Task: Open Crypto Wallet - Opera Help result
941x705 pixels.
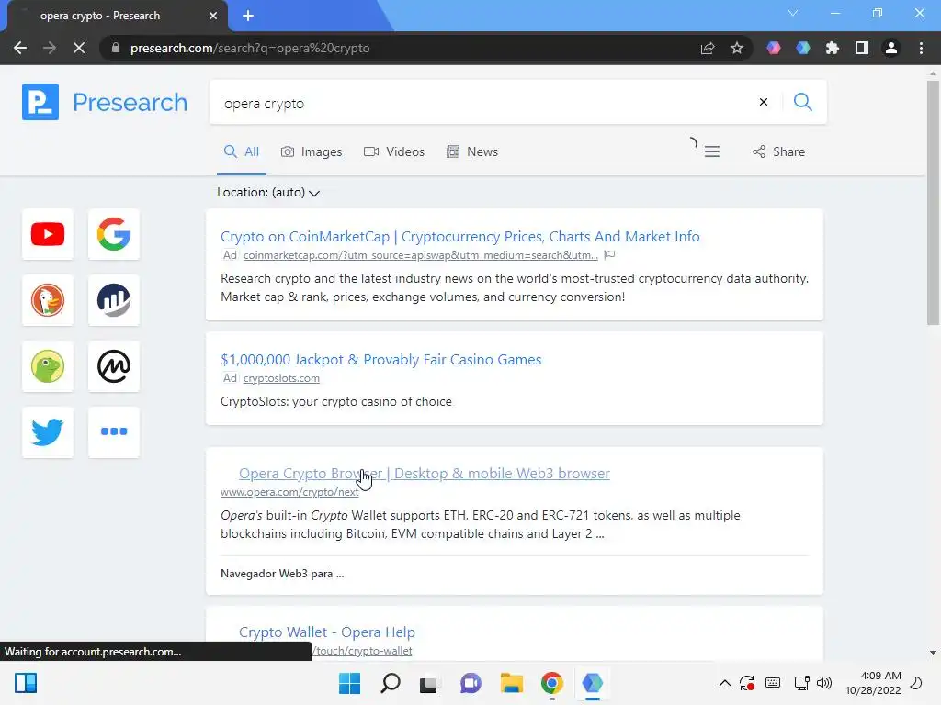Action: (326, 632)
